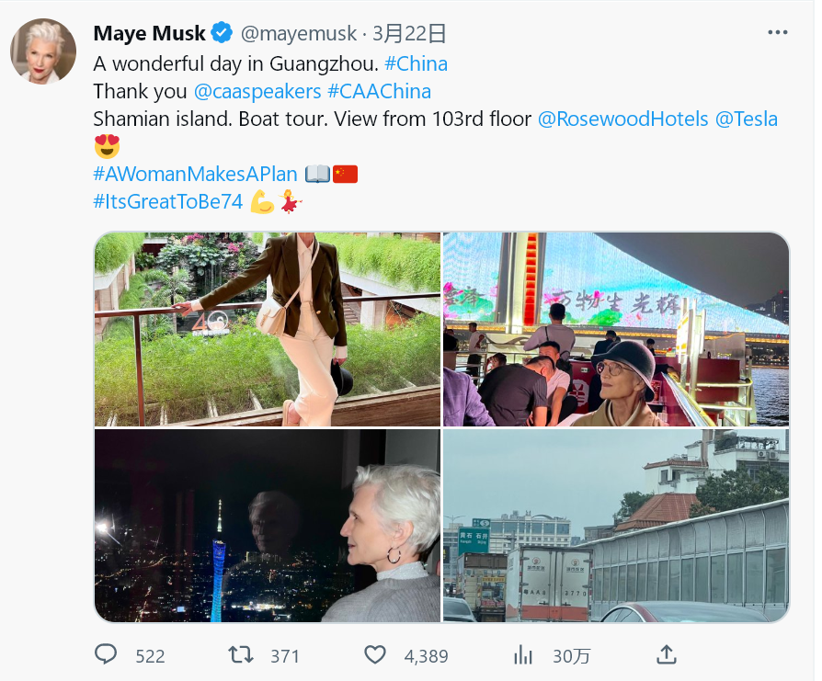The width and height of the screenshot is (822, 681).
Task: Like the tweet with the heart icon
Action: click(375, 654)
